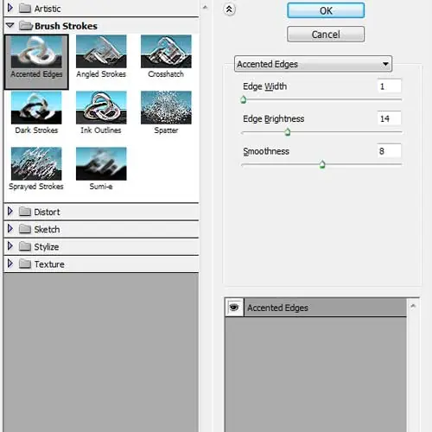Pick the Crosshatch filter thumbnail
This screenshot has height=432, width=432.
[x=166, y=52]
